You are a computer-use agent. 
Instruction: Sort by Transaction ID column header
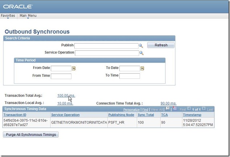click(15, 115)
